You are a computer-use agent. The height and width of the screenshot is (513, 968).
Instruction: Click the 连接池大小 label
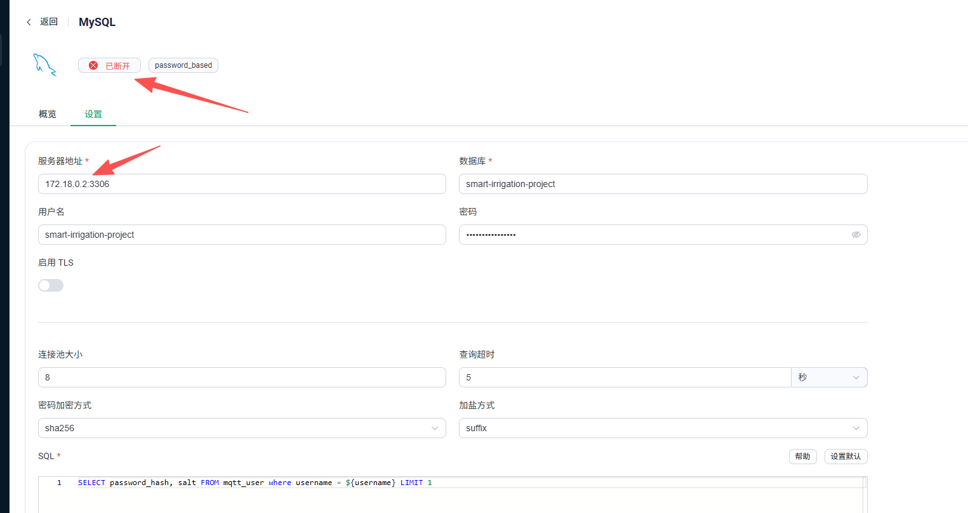(60, 354)
